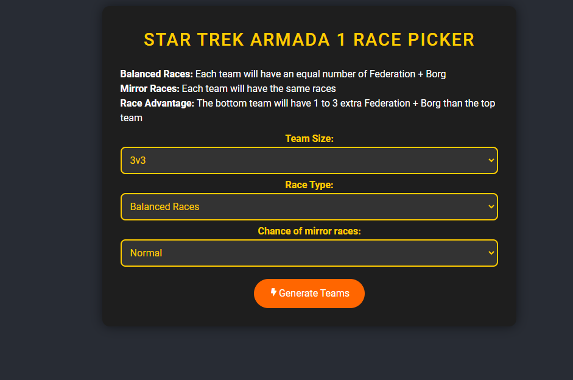Click the bold "Race Advantage:" description term
Viewport: 573px width, 380px height.
157,103
